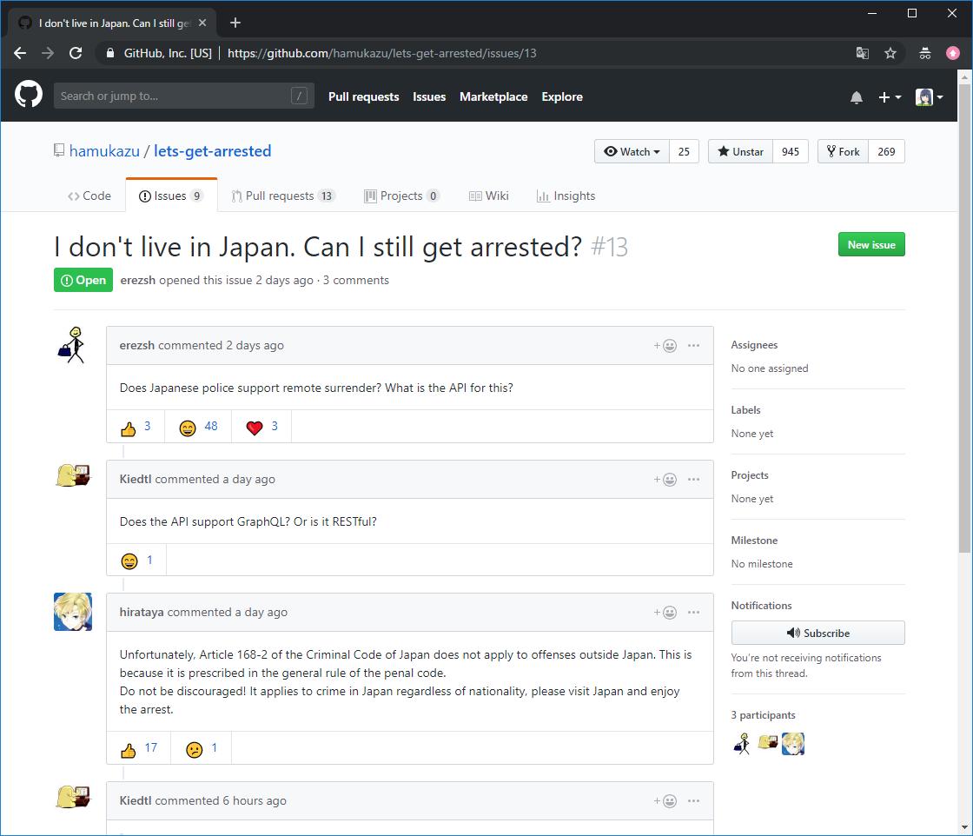
Task: Open the user avatar menu
Action: click(929, 97)
